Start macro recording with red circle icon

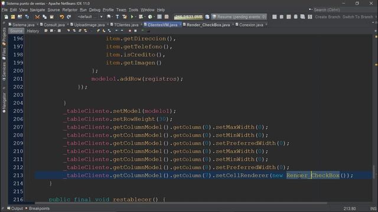pos(130,31)
